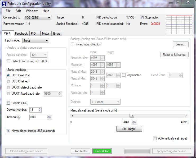Click the PID period count value 17733

tap(130, 17)
